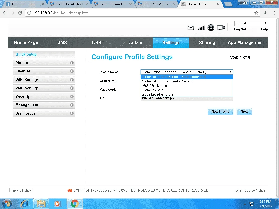Collapse the Profile name dropdown

click(187, 72)
